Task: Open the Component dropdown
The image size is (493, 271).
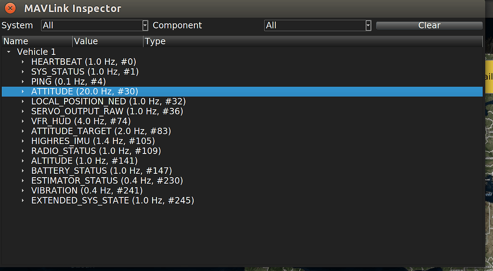Action: pyautogui.click(x=317, y=26)
